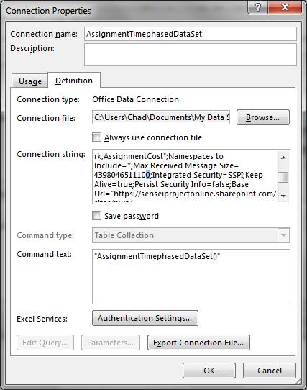Switch to the Usage tab

(x=29, y=81)
